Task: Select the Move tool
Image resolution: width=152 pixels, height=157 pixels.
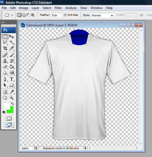Action: click(12, 37)
